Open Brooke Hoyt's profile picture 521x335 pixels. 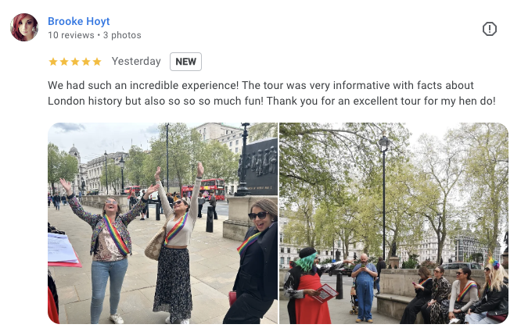(24, 27)
